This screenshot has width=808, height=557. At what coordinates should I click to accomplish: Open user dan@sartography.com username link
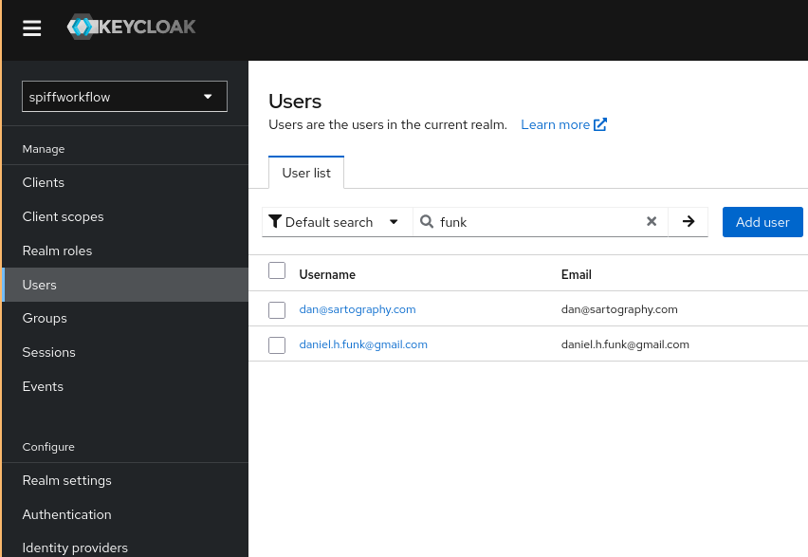(358, 309)
